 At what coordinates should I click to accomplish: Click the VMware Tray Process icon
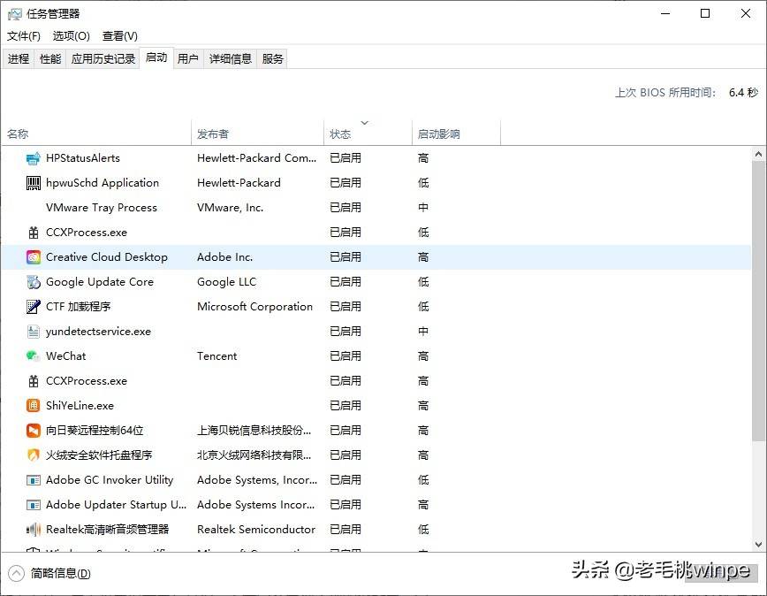pyautogui.click(x=33, y=207)
